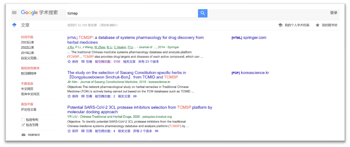350x147 pixels.
Task: Click the graduation cap profile icon
Action: pyautogui.click(x=280, y=25)
